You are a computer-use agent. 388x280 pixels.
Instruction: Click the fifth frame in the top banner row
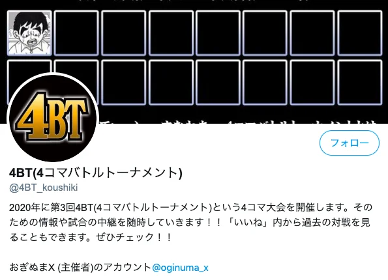pyautogui.click(x=218, y=33)
